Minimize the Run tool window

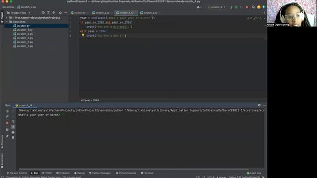click(264, 105)
